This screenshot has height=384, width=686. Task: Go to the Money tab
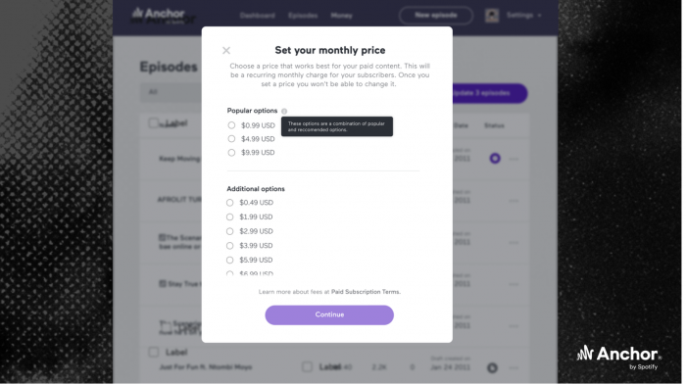[x=341, y=16]
